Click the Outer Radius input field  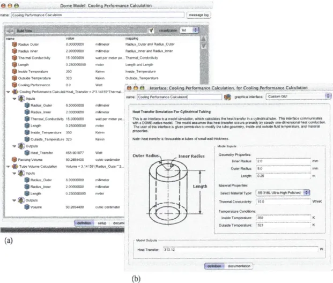[283, 169]
